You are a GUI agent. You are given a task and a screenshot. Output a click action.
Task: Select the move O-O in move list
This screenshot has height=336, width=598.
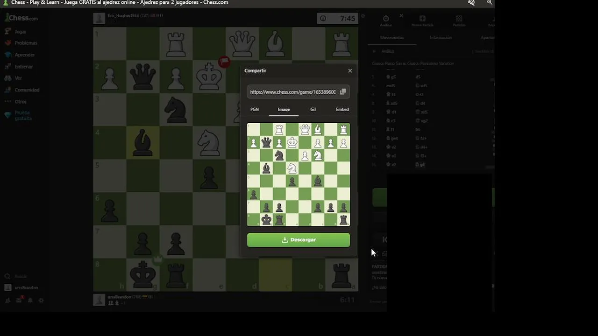click(420, 94)
